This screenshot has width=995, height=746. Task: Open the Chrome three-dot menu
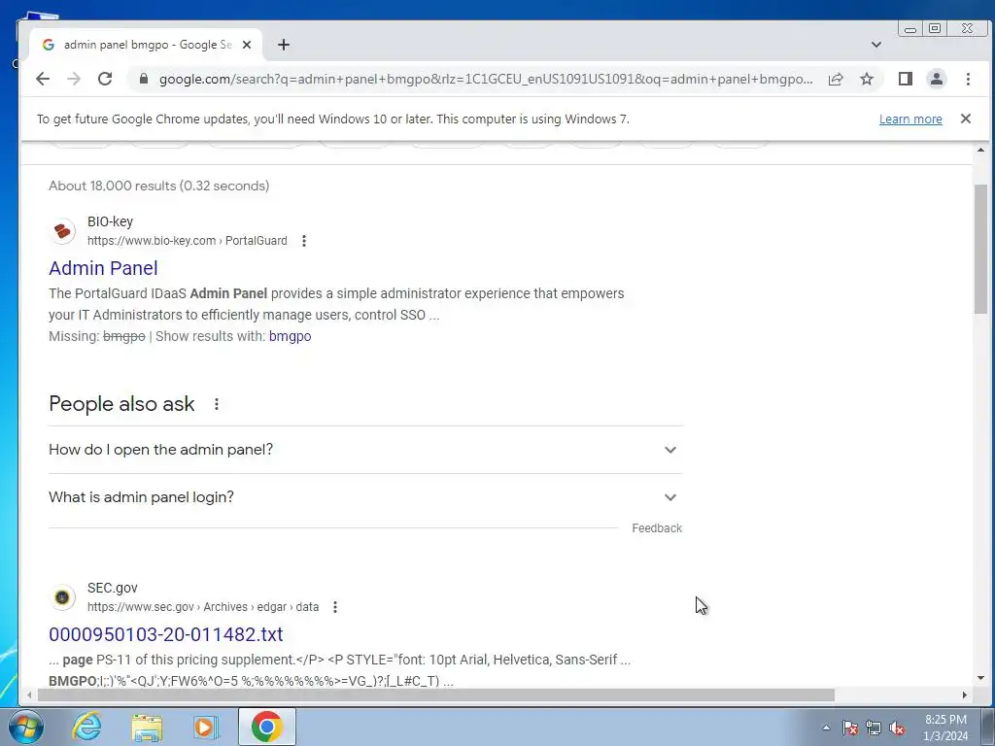pos(968,79)
